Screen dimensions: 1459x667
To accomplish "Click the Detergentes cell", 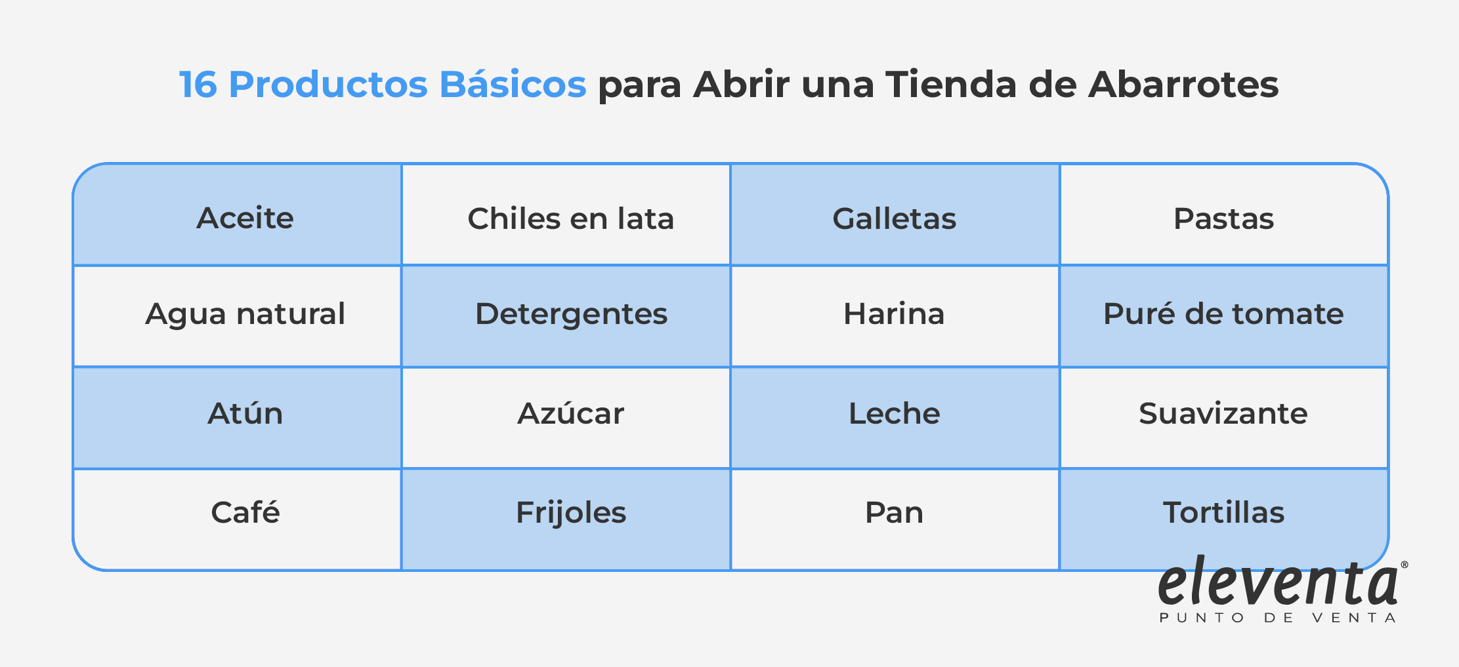I will pos(571,313).
